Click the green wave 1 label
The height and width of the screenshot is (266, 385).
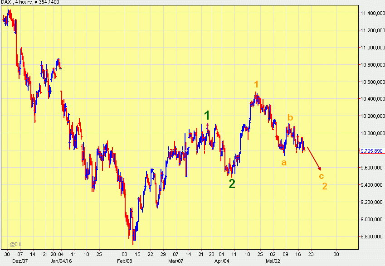click(x=207, y=116)
